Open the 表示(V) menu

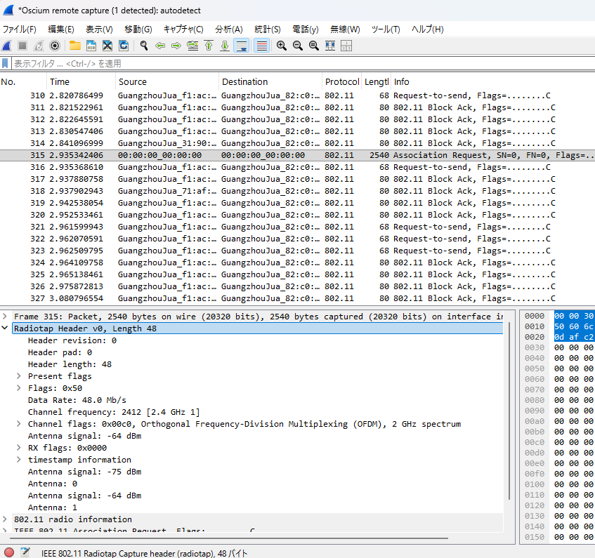(99, 29)
